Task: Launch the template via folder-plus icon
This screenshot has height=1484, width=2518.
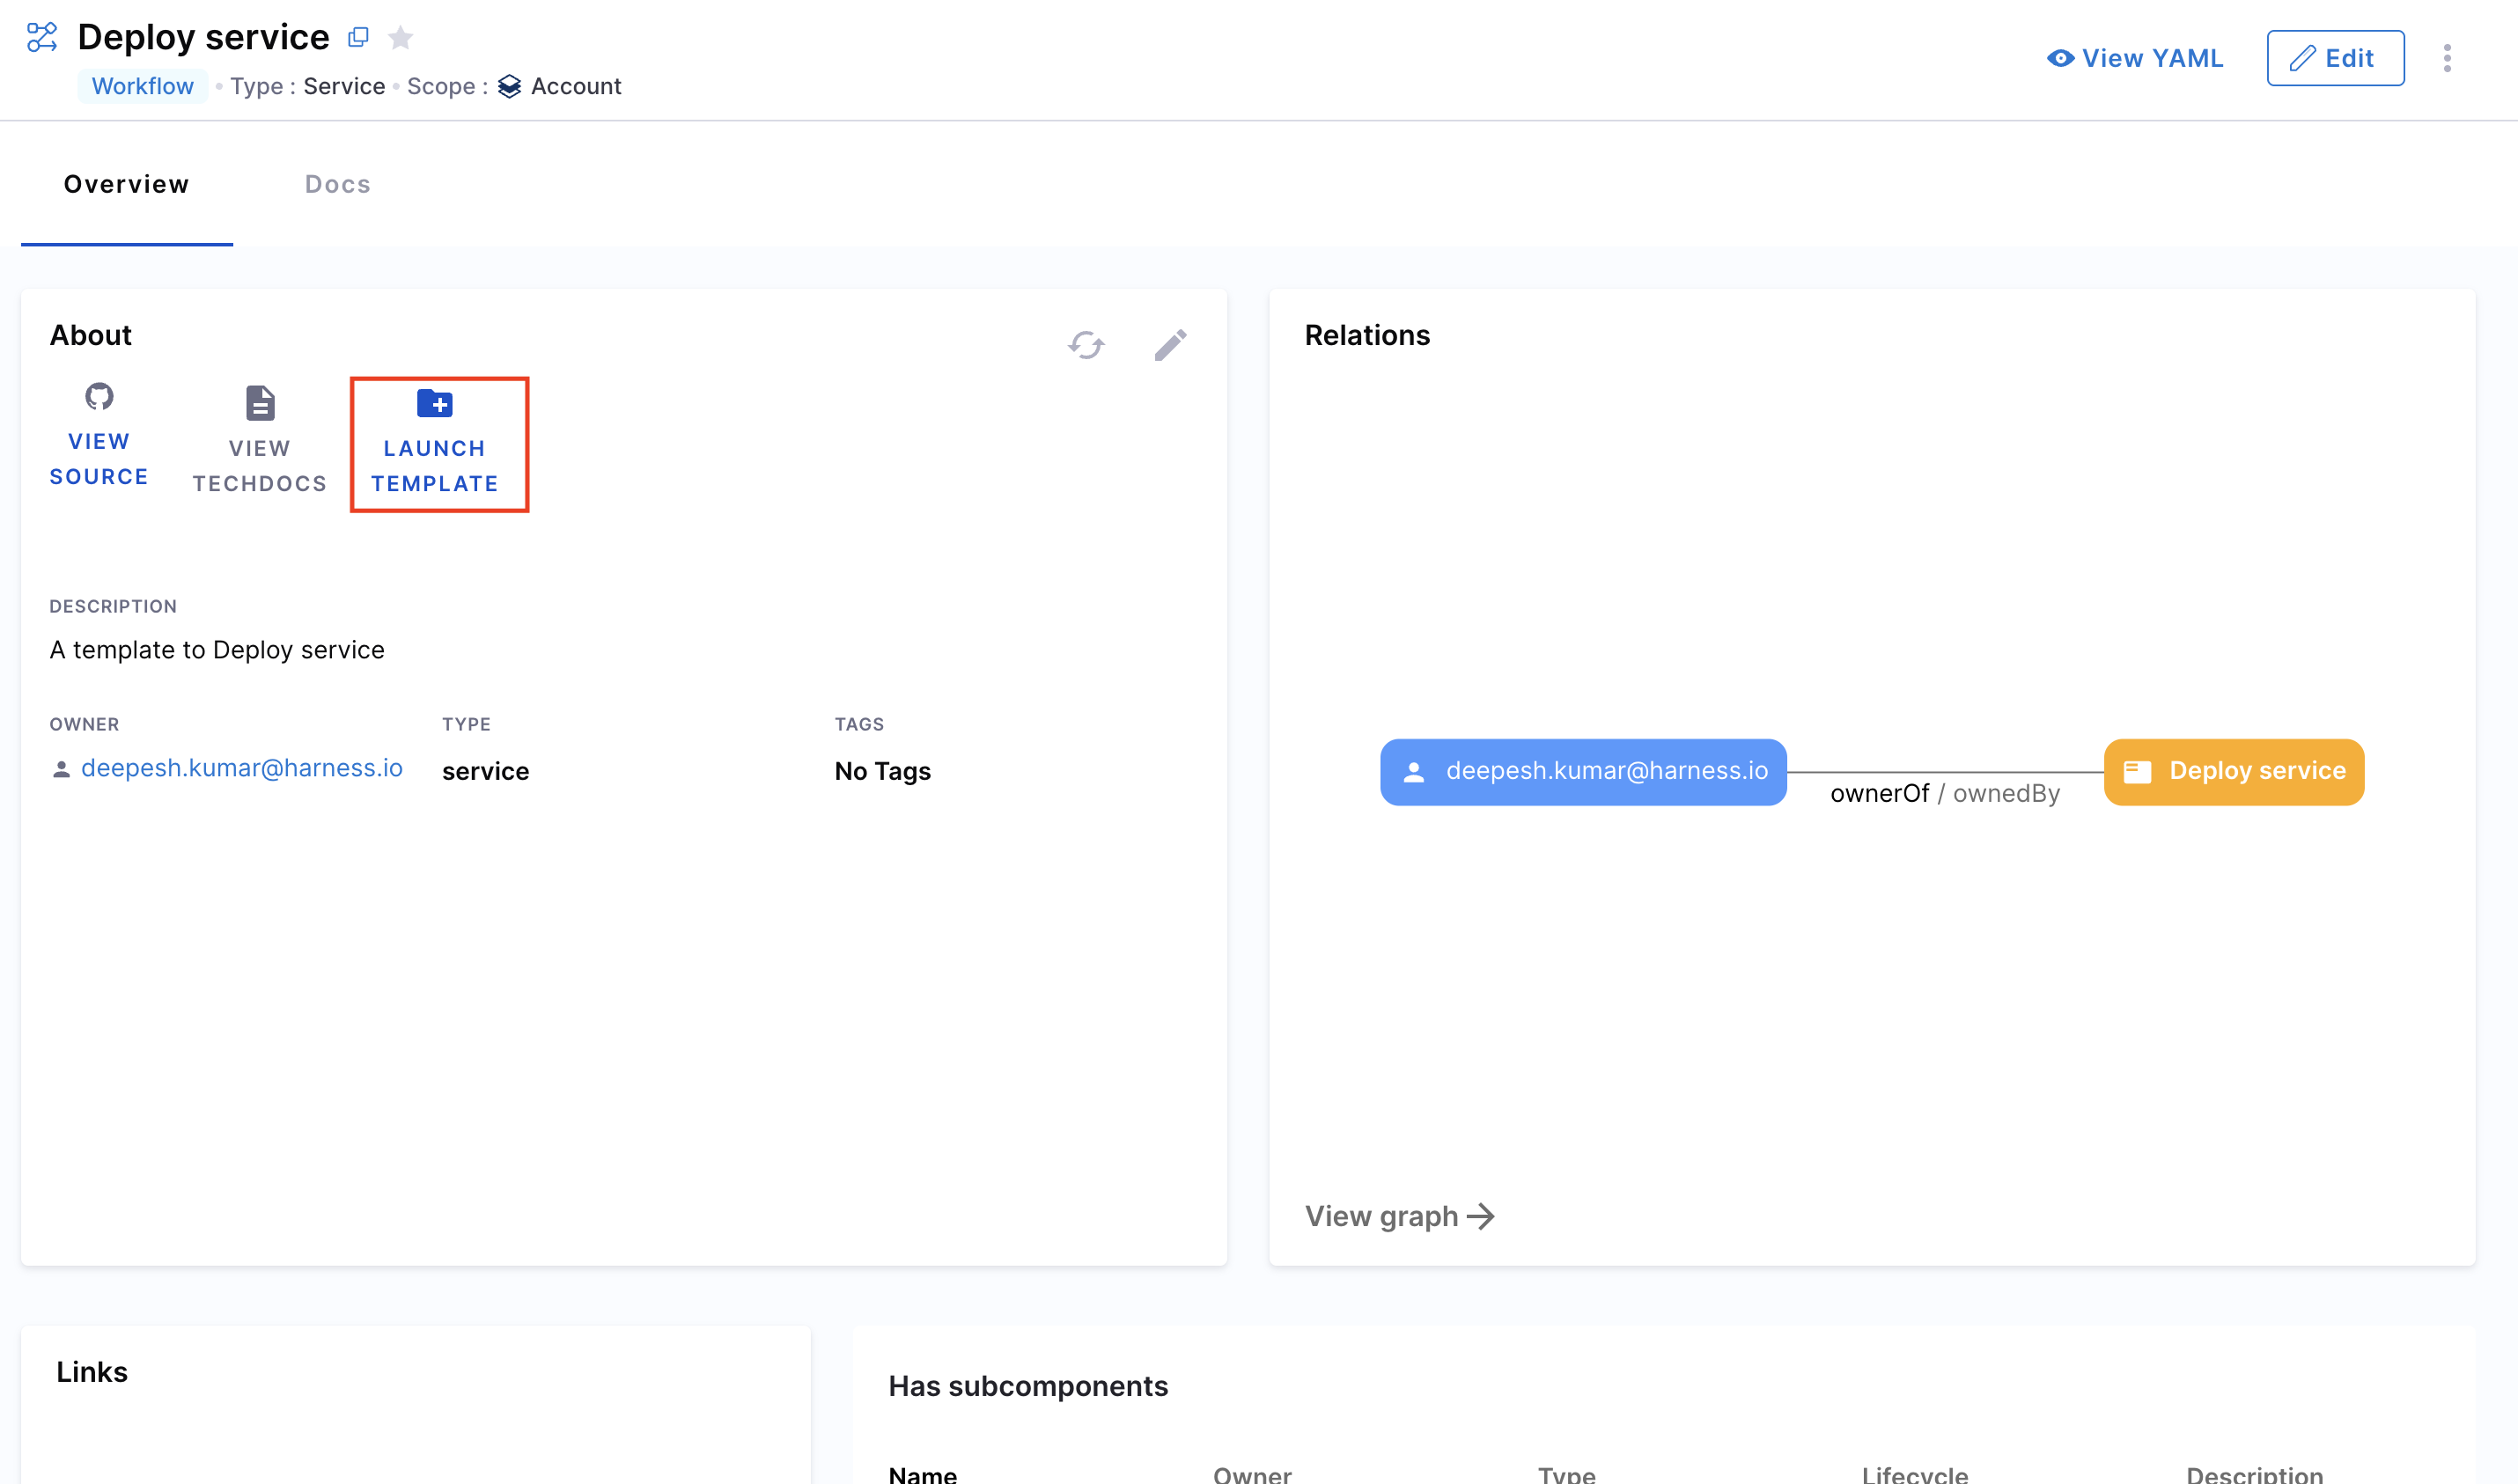Action: pos(435,404)
